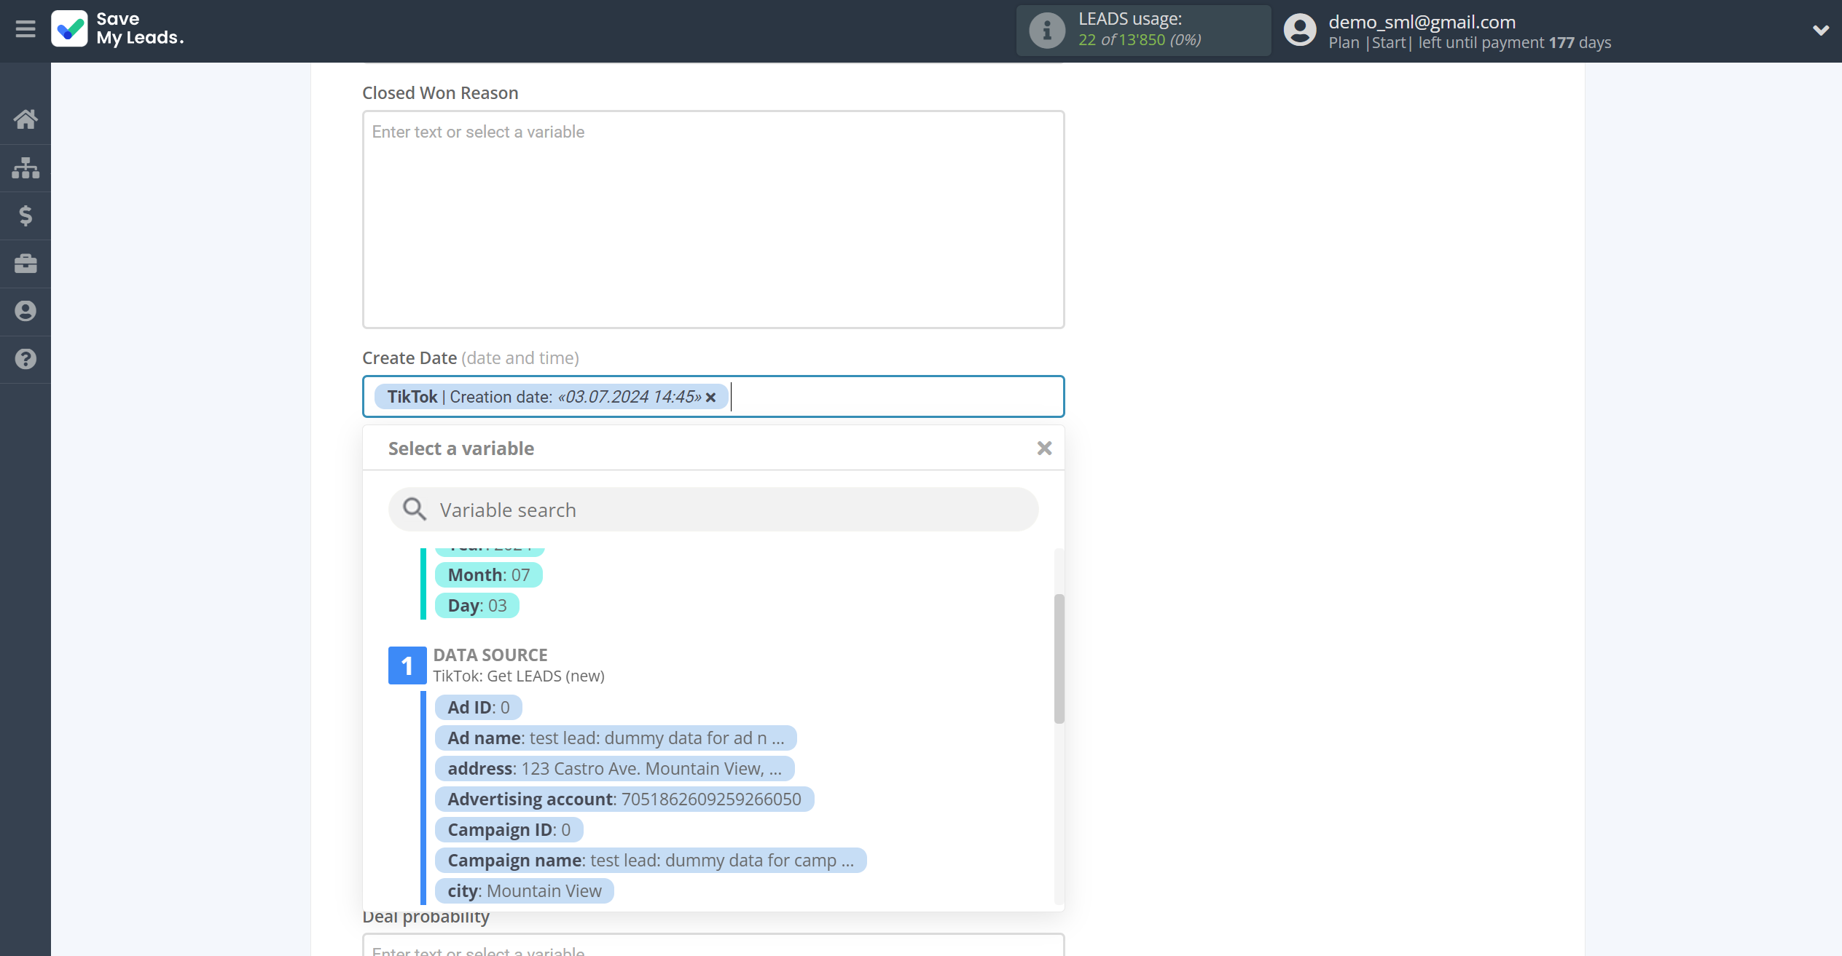Click the '22 of 13'850 (0%)' text
The height and width of the screenshot is (956, 1842).
(1140, 40)
